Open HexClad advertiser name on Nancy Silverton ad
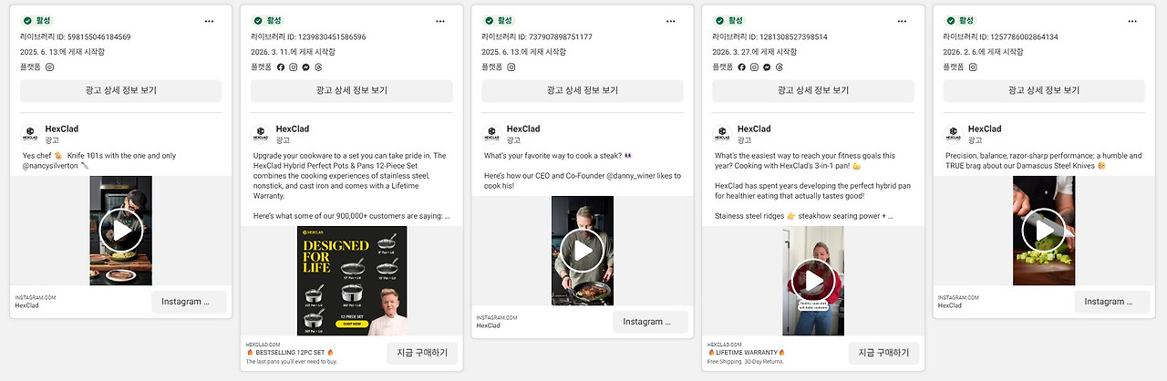1167x381 pixels. pos(62,129)
